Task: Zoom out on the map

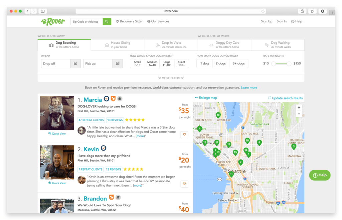Action: (299, 114)
